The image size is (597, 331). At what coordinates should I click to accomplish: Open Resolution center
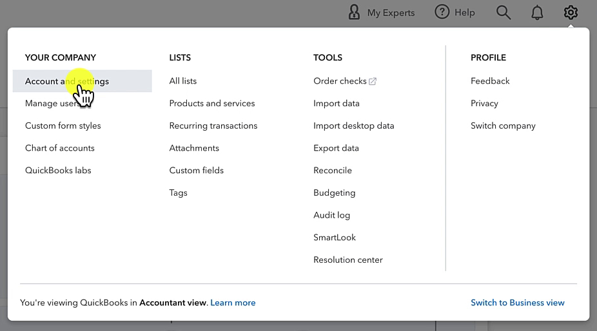pyautogui.click(x=348, y=260)
